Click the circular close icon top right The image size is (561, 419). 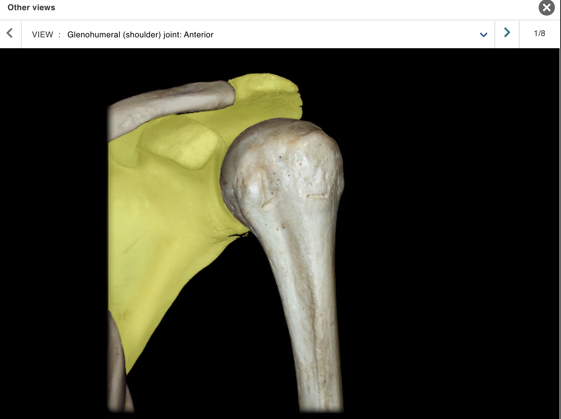(x=546, y=7)
